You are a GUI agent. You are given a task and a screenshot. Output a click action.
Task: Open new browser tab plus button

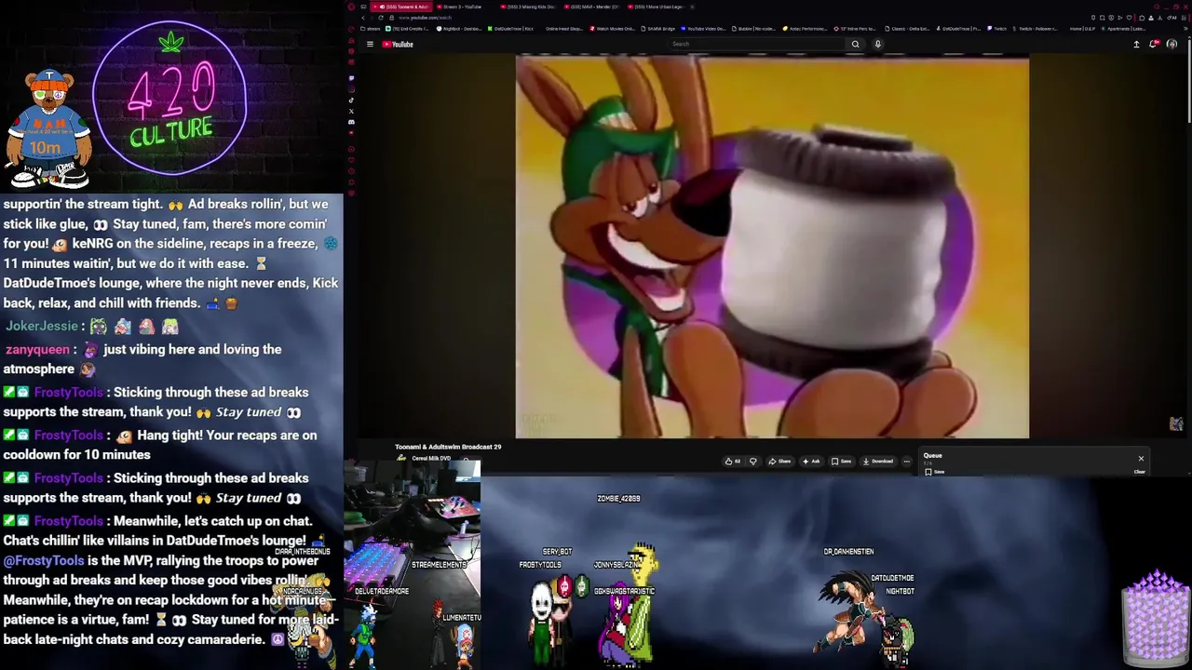[692, 7]
